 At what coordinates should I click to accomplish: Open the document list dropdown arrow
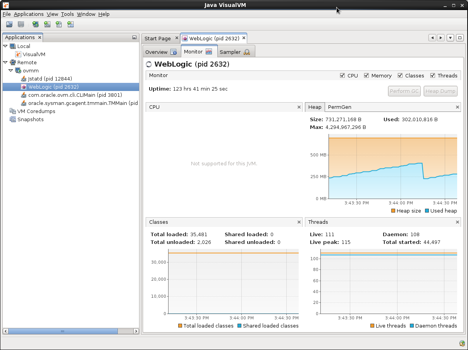click(450, 38)
